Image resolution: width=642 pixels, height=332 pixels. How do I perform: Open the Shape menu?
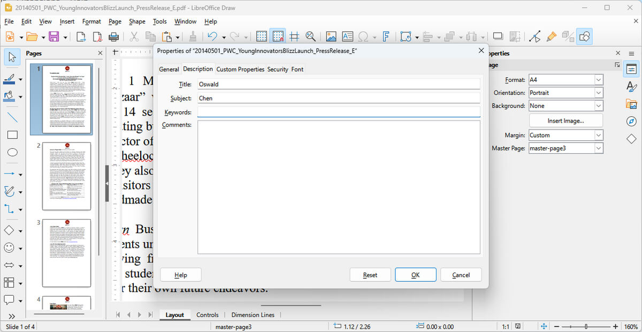(136, 21)
